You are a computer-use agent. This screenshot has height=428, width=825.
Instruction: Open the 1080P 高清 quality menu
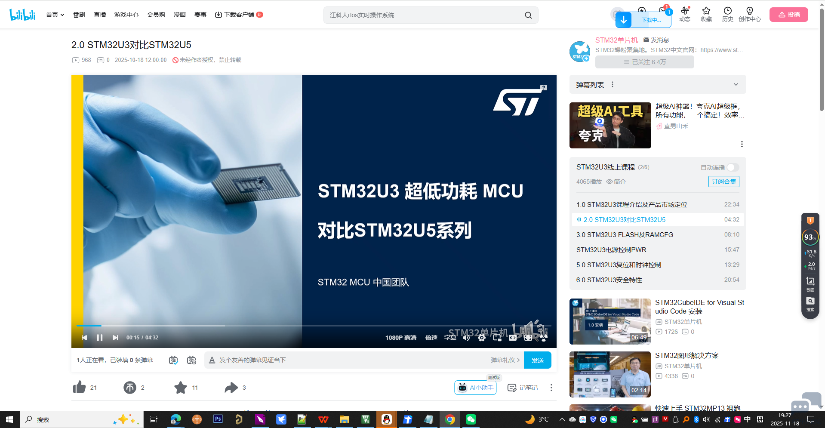coord(400,338)
